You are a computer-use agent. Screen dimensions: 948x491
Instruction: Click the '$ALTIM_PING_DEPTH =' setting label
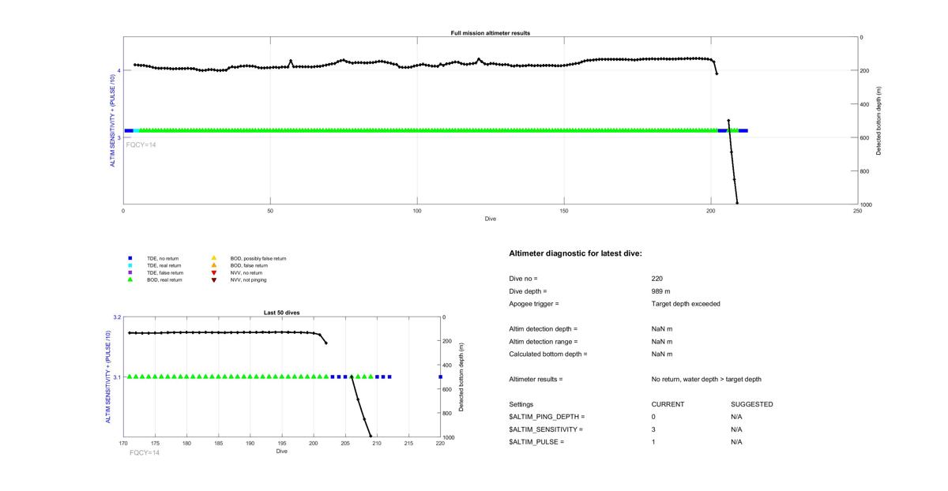(547, 417)
